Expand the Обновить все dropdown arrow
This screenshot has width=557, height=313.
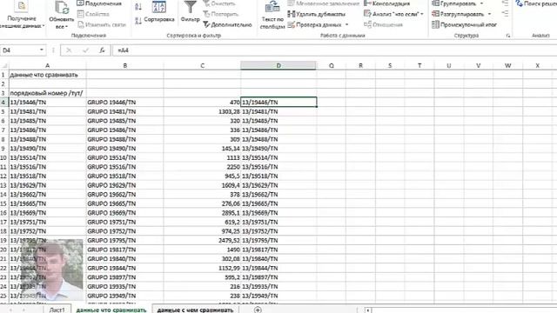tap(66, 27)
